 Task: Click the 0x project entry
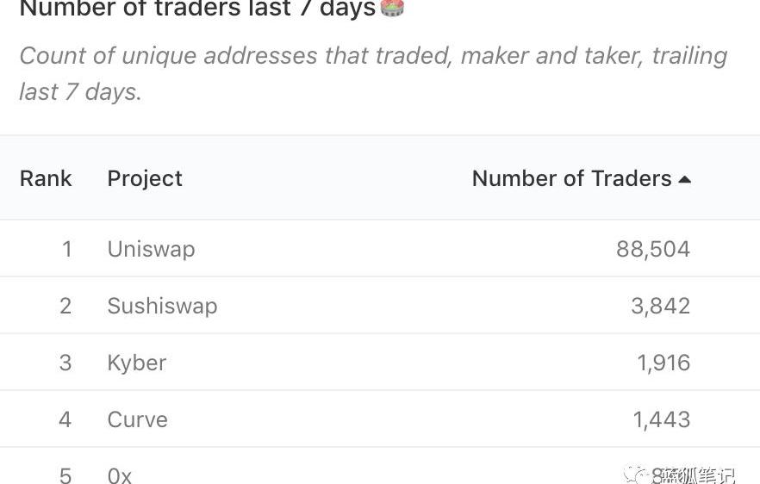click(119, 475)
